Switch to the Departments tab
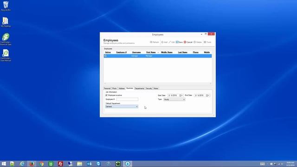The width and height of the screenshot is (297, 167). [139, 89]
